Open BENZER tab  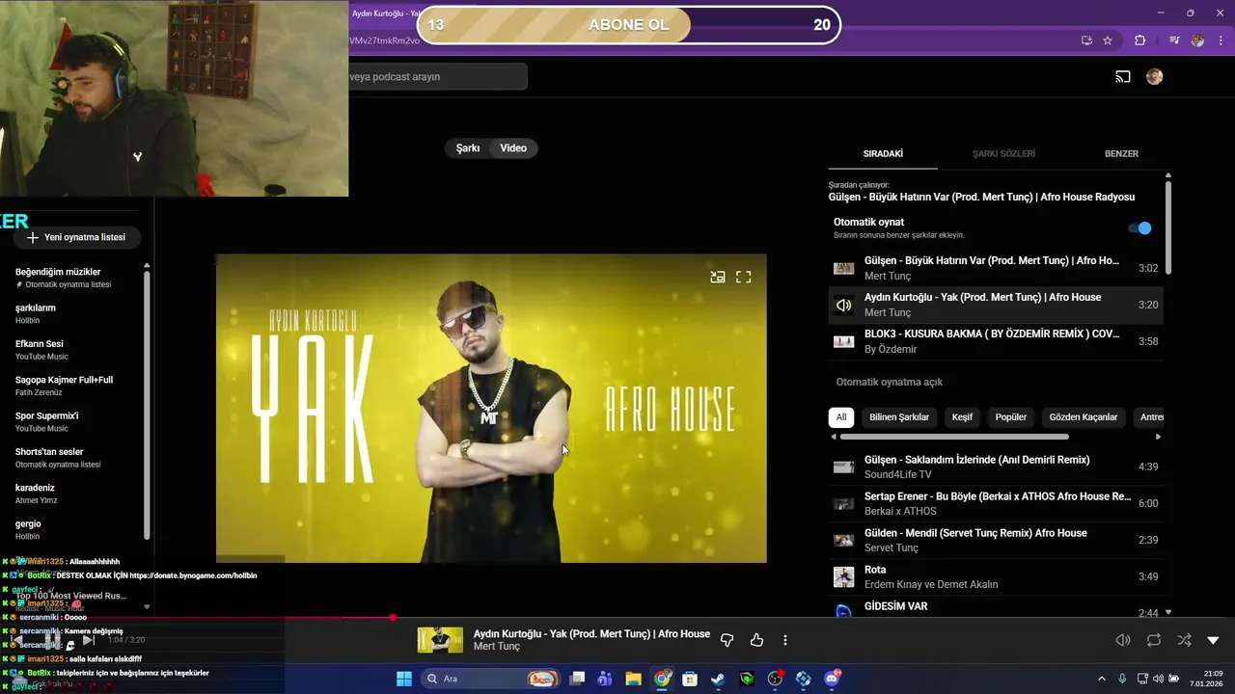point(1121,153)
